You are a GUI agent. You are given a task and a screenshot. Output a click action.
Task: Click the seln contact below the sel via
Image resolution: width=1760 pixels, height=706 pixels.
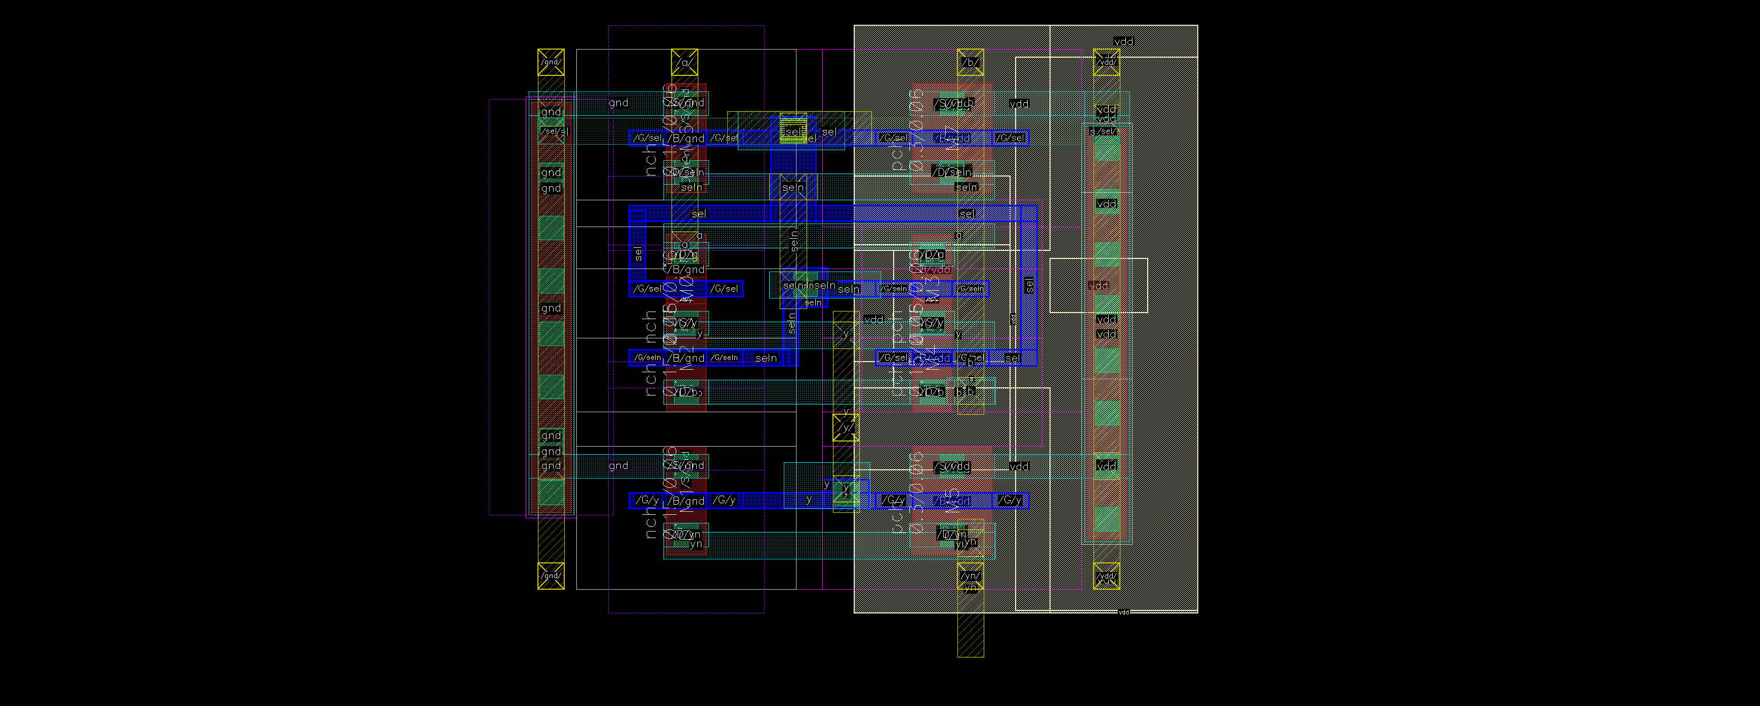(x=792, y=187)
